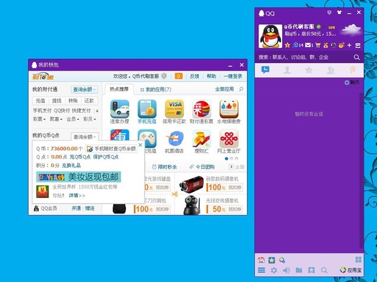Viewport: 377px width, 282px height.
Task: Expand 查询余额 dropdown beside 我的财付通
Action: 85,89
